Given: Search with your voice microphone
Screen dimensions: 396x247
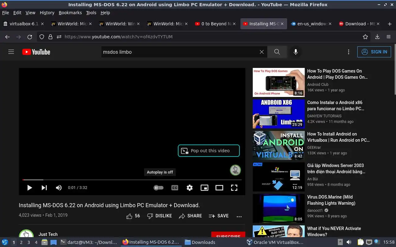Looking at the screenshot, I should pos(296,52).
